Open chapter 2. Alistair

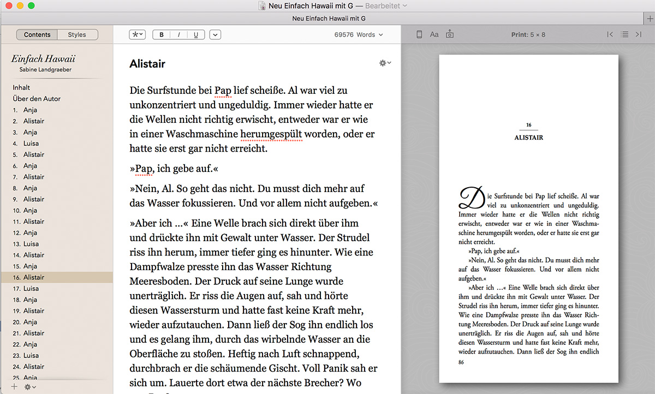(56, 121)
